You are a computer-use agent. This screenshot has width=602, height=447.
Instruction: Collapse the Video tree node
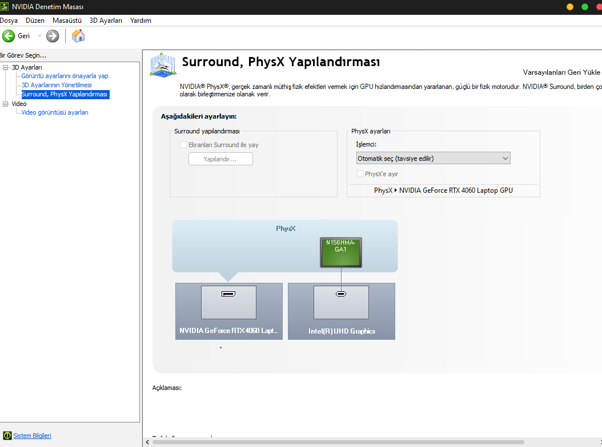pos(5,104)
